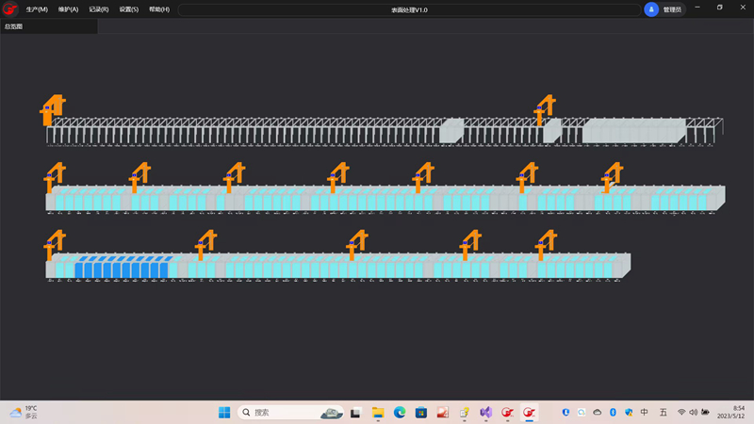Click the Windows Start button

[224, 413]
